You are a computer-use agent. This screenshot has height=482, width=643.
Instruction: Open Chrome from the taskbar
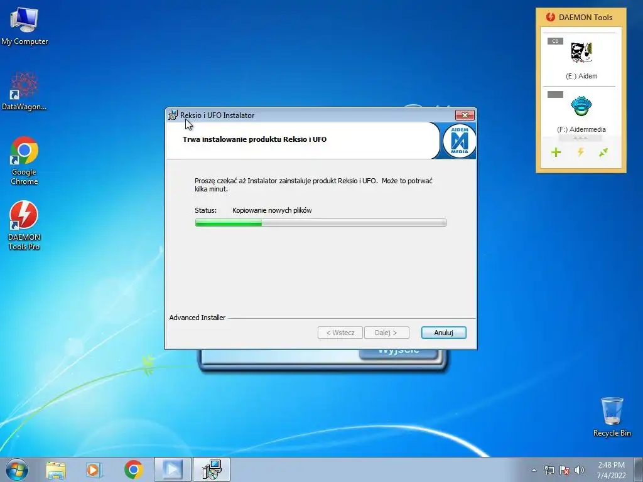coord(133,469)
